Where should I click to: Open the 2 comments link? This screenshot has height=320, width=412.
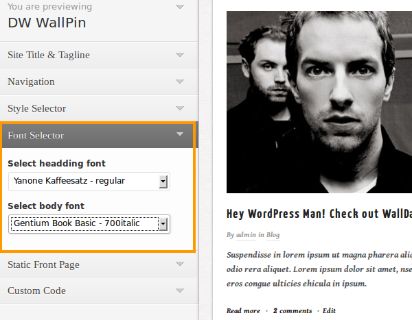pyautogui.click(x=293, y=311)
